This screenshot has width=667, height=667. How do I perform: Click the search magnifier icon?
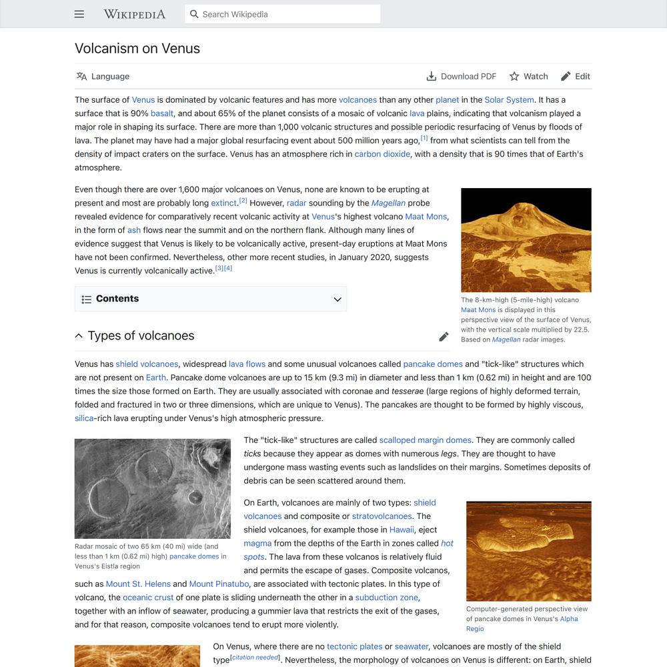194,14
